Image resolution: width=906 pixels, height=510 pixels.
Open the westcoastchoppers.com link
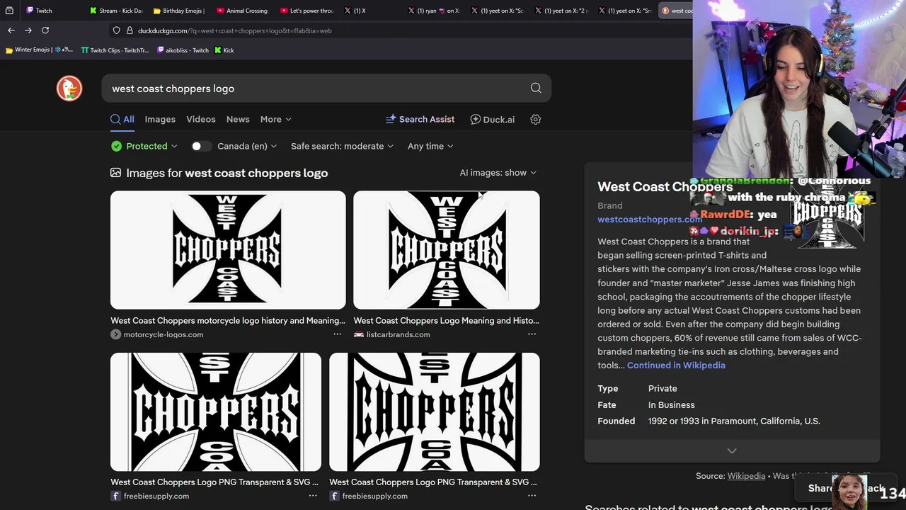650,220
